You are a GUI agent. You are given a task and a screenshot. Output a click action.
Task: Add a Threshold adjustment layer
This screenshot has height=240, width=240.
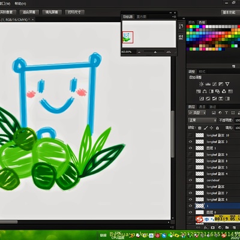pos(214,98)
